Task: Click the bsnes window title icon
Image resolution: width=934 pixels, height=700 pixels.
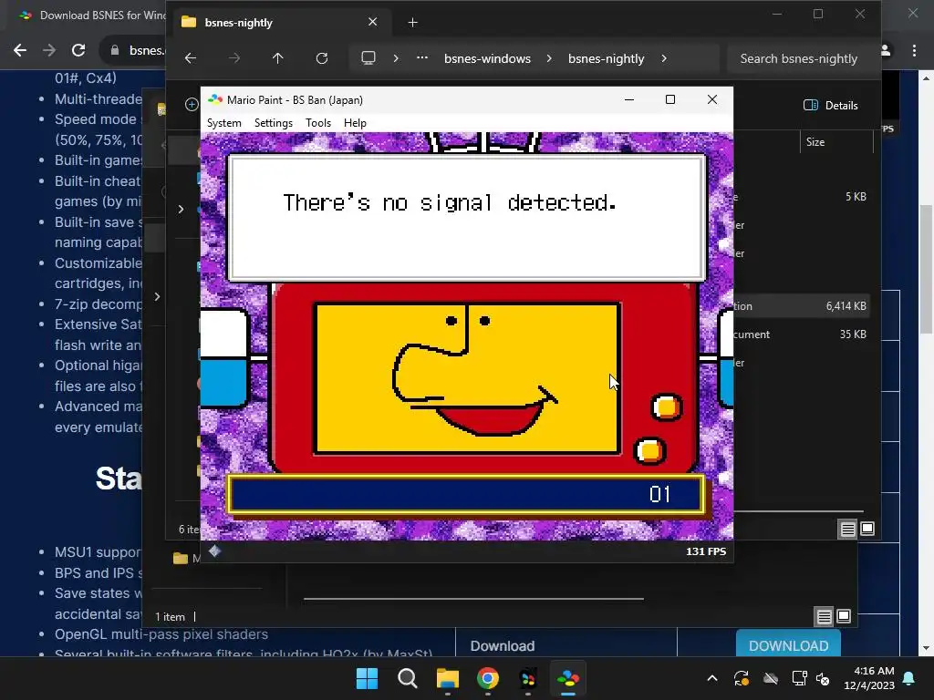Action: click(215, 100)
